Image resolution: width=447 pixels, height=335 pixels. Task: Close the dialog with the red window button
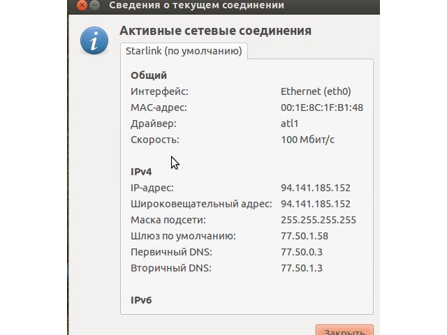pos(82,5)
